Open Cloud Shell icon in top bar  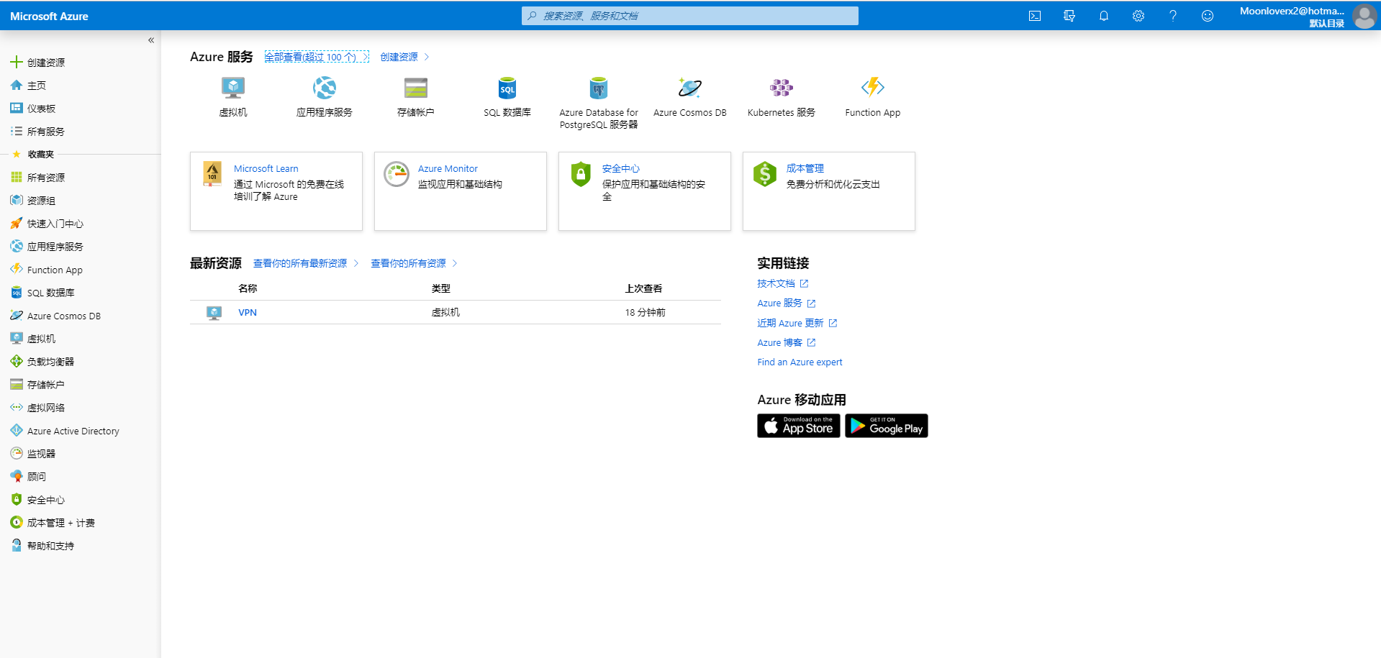(1035, 16)
